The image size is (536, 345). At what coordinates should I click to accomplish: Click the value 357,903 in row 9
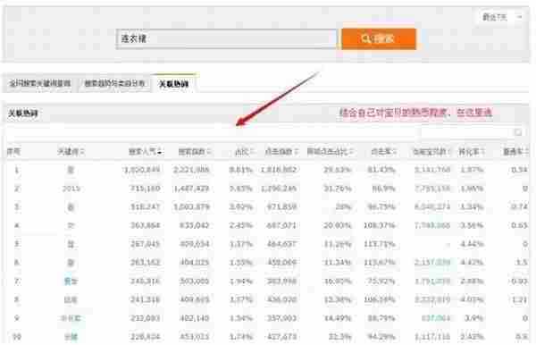[x=281, y=318]
